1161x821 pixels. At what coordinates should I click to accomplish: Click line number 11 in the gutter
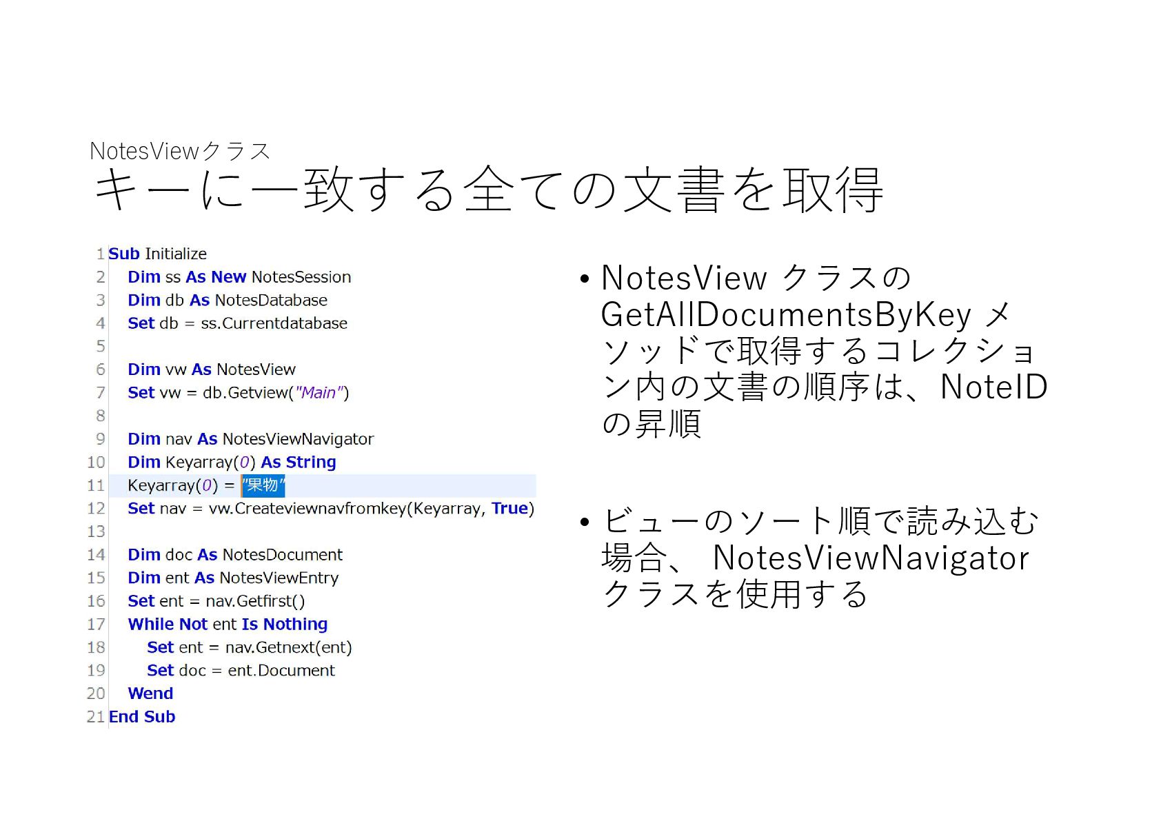(96, 485)
